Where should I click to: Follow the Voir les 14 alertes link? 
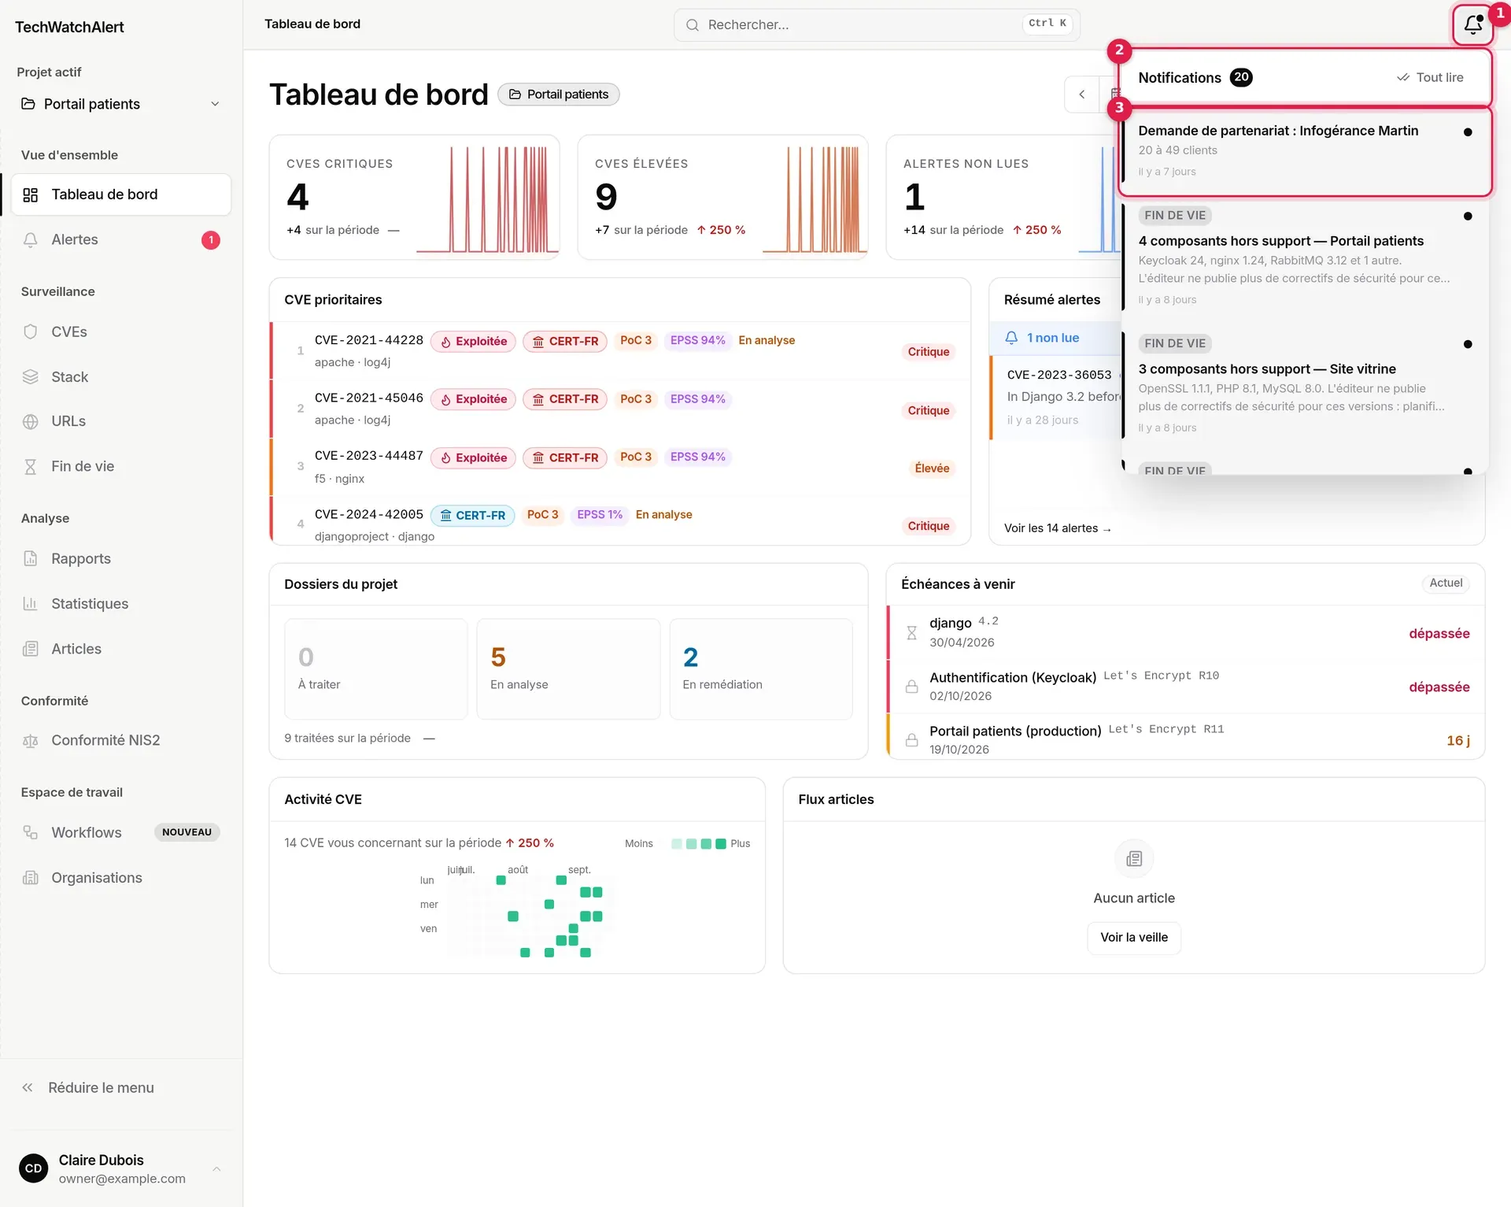tap(1057, 528)
